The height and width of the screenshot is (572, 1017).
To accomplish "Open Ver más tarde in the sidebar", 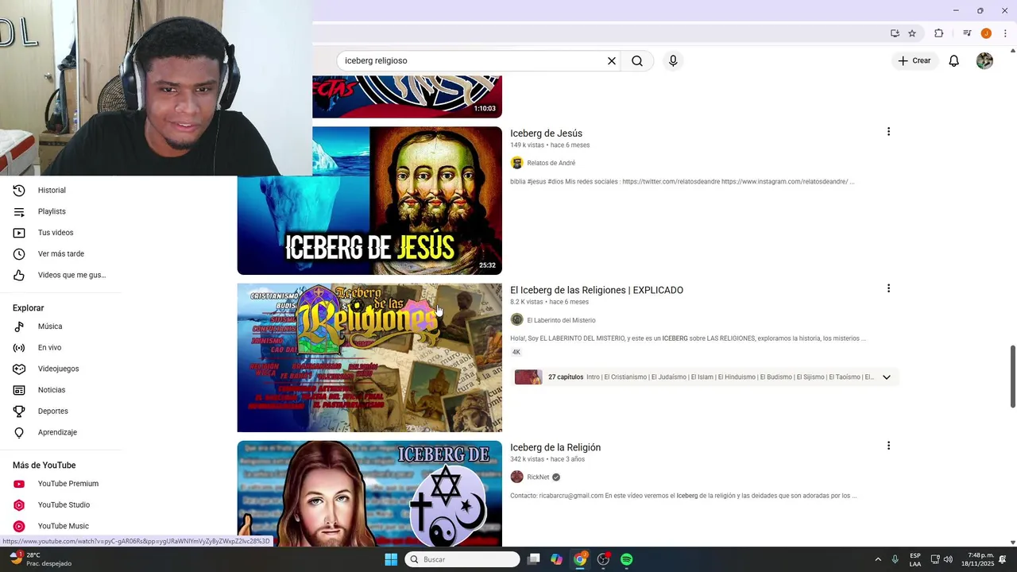I will point(60,254).
